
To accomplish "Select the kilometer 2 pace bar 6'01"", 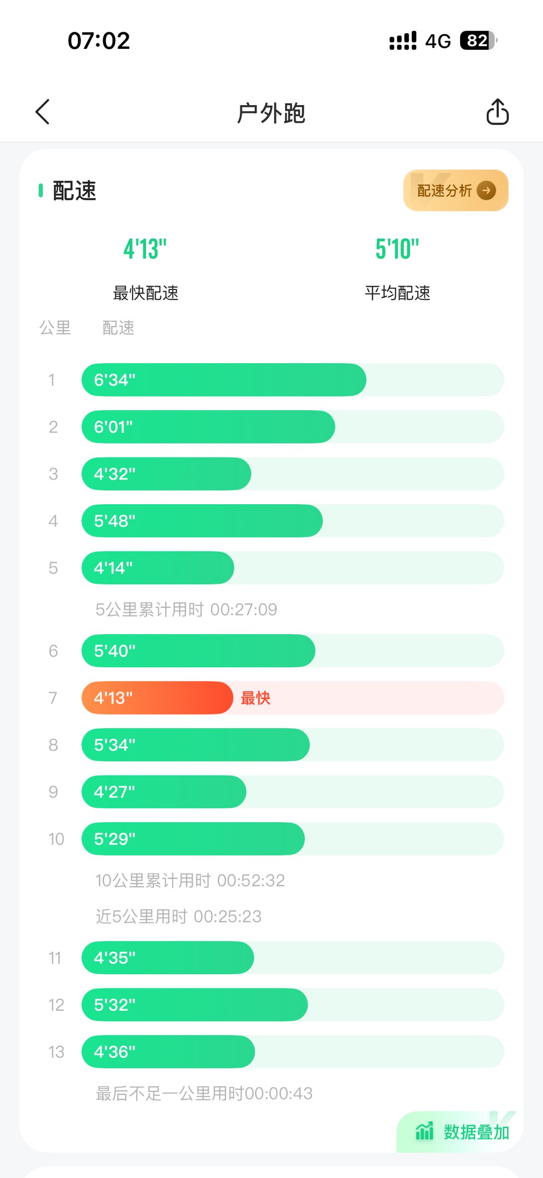I will point(208,427).
